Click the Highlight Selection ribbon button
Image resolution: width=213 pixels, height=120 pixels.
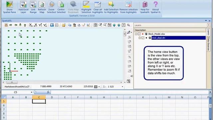coord(86,7)
